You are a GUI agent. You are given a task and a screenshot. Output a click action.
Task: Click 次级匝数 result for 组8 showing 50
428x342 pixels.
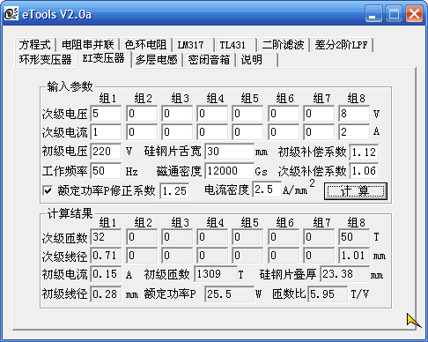(354, 237)
